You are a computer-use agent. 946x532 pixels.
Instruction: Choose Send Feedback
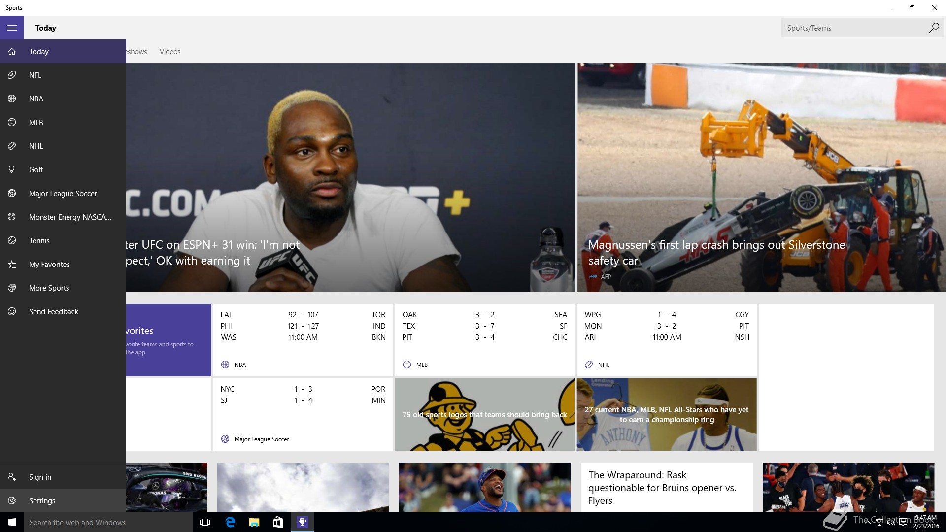pyautogui.click(x=63, y=312)
